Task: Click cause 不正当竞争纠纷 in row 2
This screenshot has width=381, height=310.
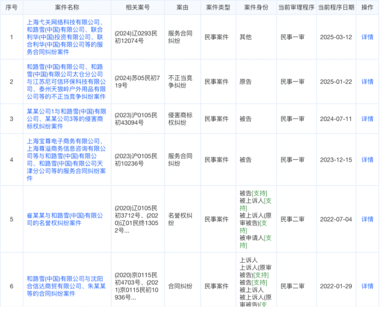Action: (180, 82)
